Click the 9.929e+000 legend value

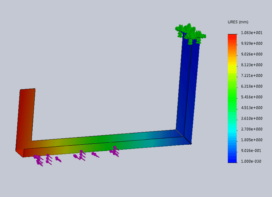point(252,43)
